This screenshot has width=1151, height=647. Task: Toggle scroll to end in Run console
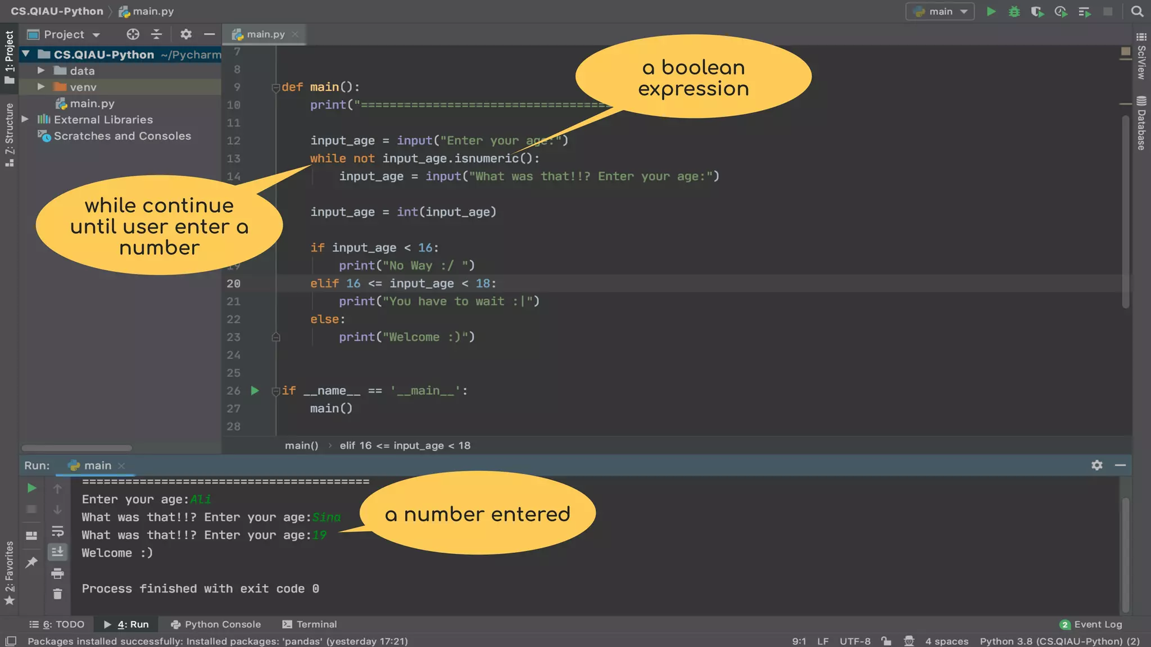click(57, 552)
